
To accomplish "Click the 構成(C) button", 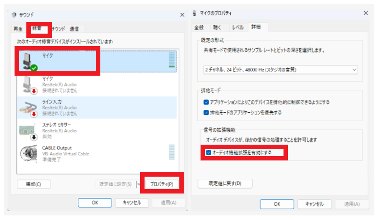I will (34, 185).
